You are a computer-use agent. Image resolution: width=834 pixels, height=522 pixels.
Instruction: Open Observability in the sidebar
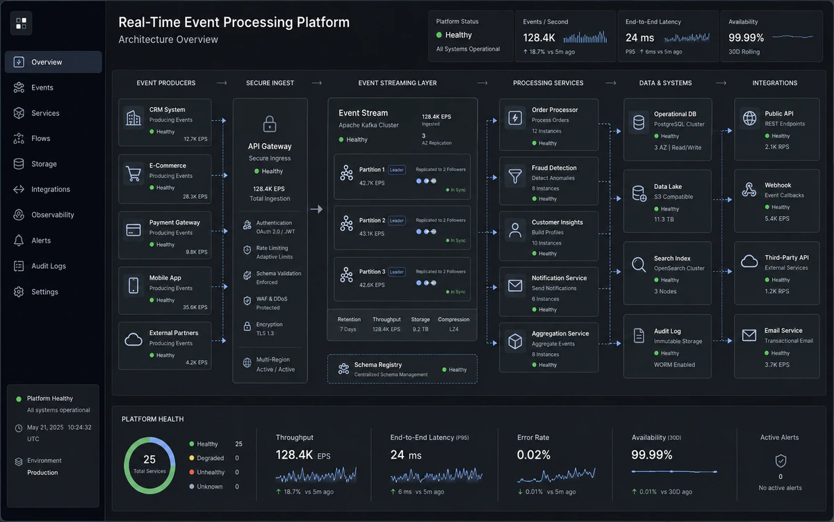[x=54, y=215]
